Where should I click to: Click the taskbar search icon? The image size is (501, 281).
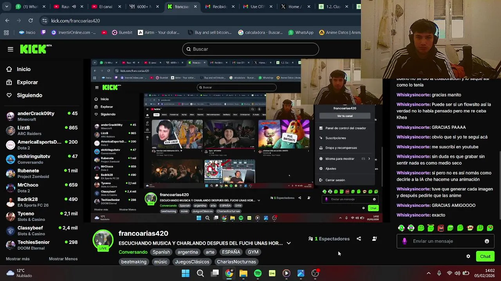pos(200,273)
